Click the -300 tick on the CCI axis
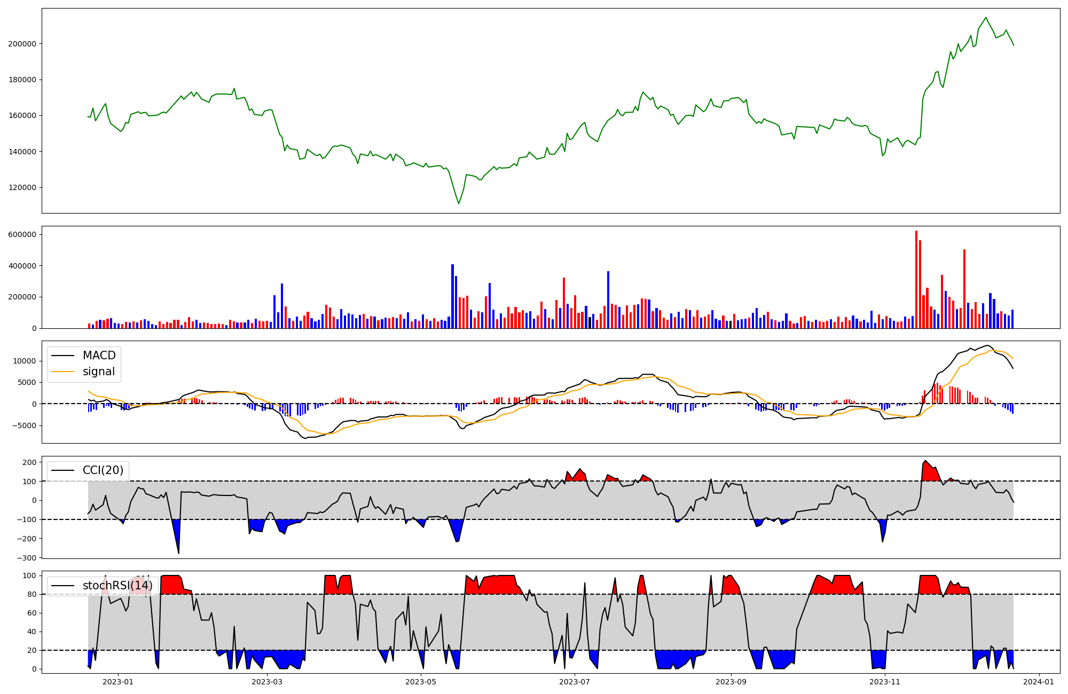Screen dimensions: 1068x694 [x=26, y=558]
